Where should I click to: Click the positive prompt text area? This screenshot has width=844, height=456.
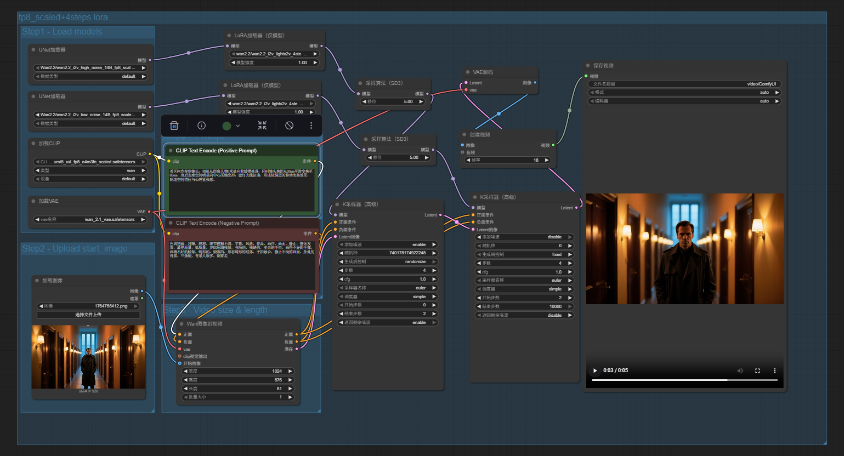(242, 189)
